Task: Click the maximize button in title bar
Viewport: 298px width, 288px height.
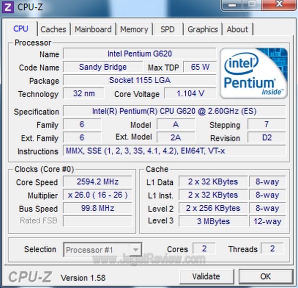Action: [252, 5]
